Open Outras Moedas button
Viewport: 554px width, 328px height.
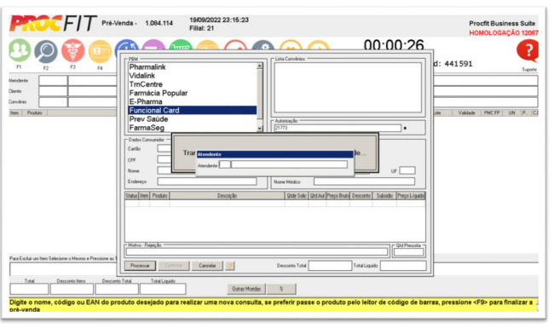pyautogui.click(x=246, y=289)
